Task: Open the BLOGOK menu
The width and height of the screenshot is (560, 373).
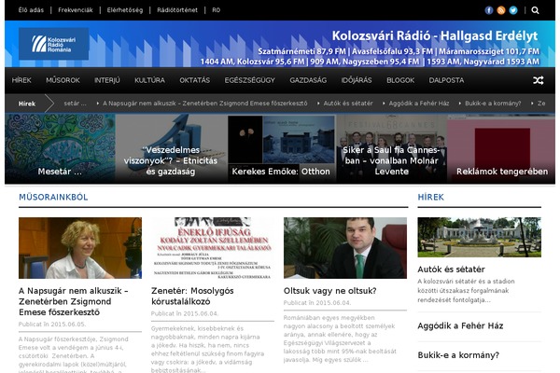Action: pos(400,80)
